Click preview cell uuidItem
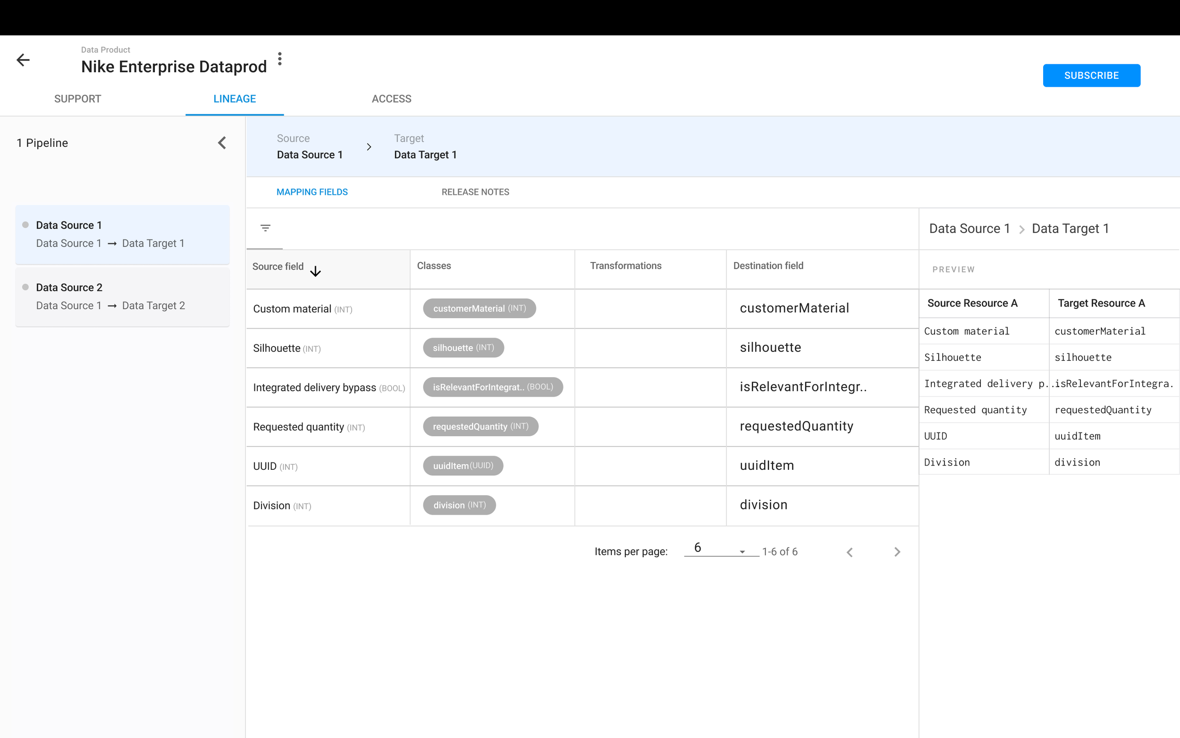 [1077, 436]
